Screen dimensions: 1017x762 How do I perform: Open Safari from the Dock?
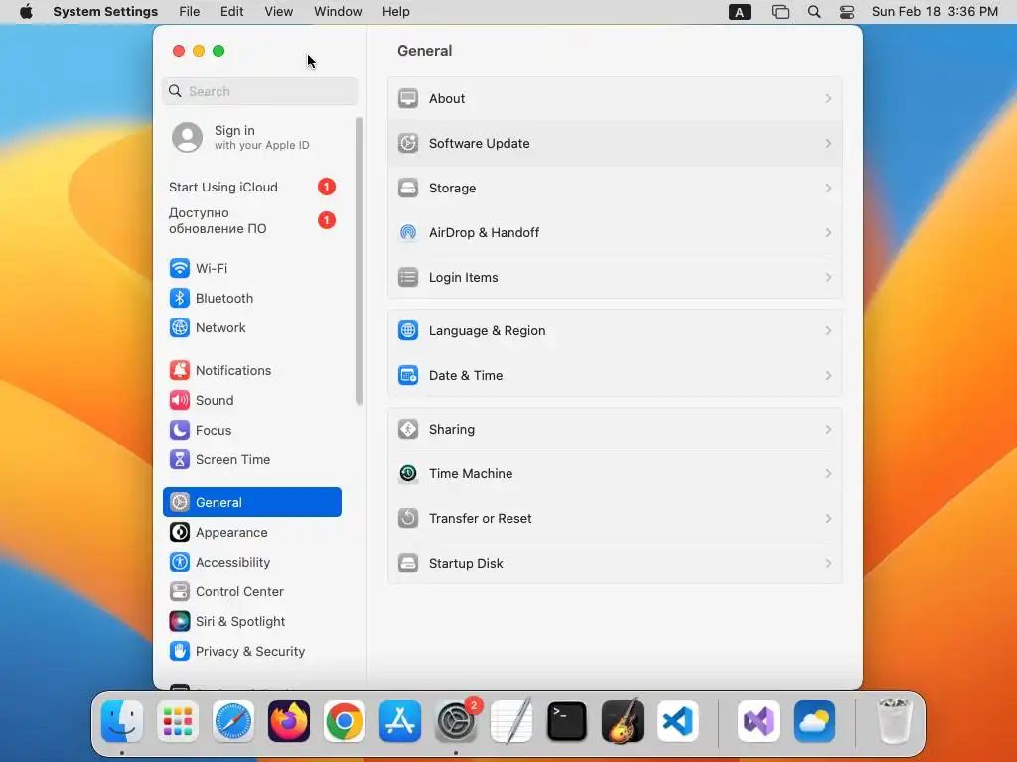click(x=233, y=721)
